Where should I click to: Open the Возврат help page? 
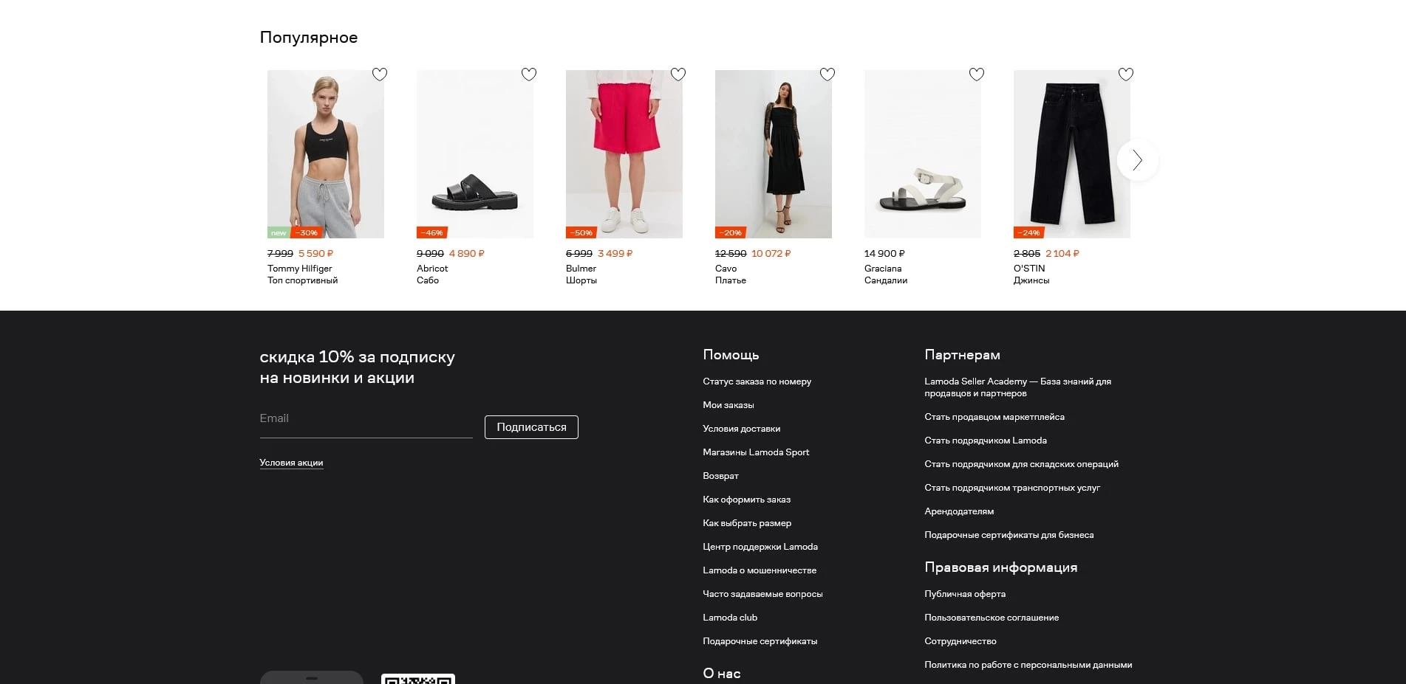click(x=720, y=476)
